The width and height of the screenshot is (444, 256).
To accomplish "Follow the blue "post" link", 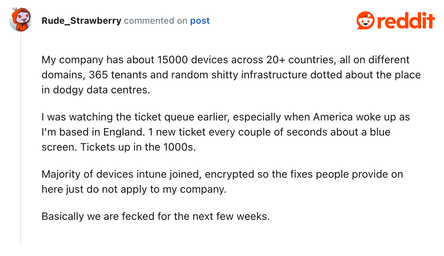I will 200,21.
